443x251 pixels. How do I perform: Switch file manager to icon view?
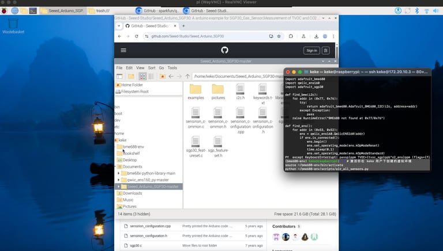142,76
